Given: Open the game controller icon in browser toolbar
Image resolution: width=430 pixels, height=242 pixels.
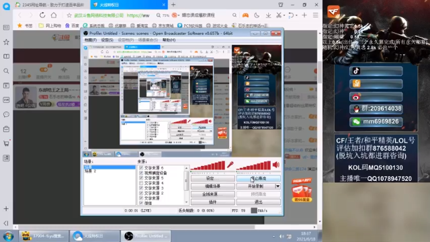Looking at the screenshot, I should click(x=245, y=15).
